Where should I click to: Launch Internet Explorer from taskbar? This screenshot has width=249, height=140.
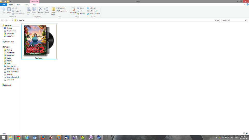click(26, 137)
